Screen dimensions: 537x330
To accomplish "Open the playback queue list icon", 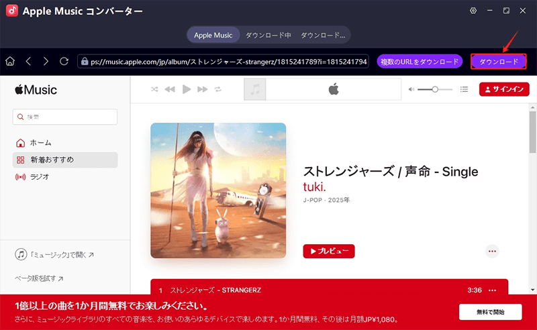I will 464,89.
